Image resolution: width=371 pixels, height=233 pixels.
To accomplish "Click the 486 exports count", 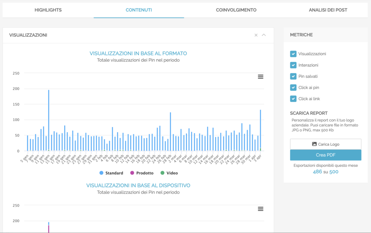I will coord(317,172).
